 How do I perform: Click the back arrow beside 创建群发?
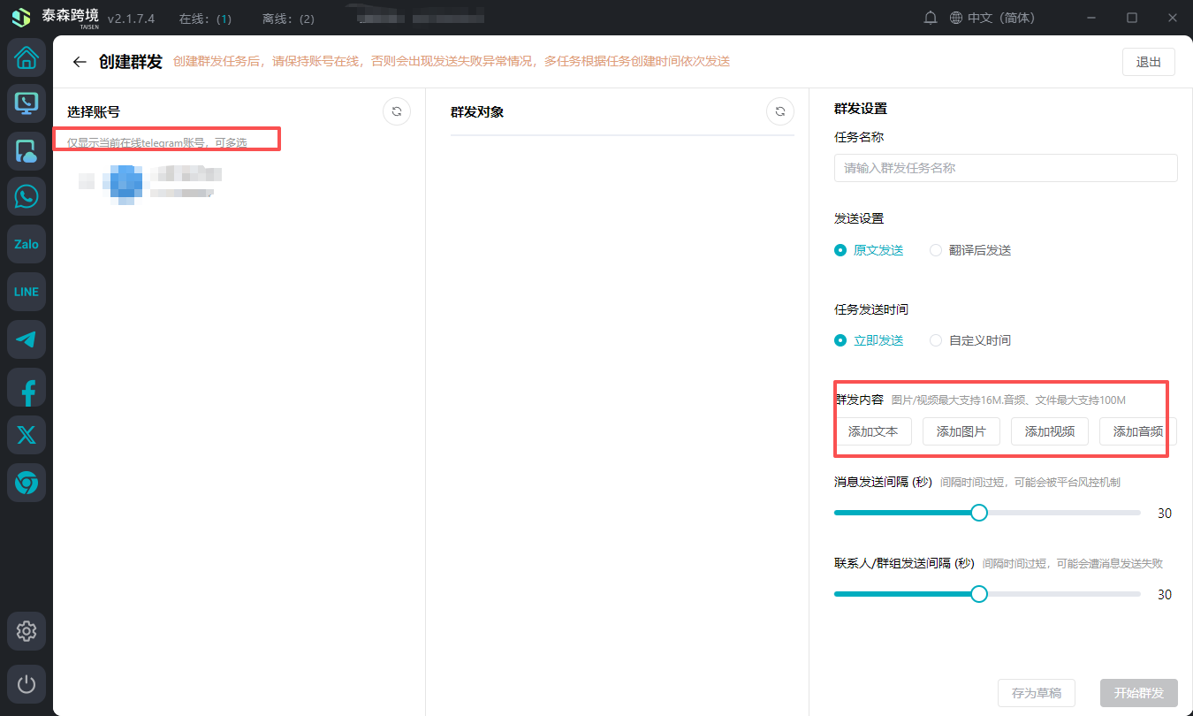80,62
